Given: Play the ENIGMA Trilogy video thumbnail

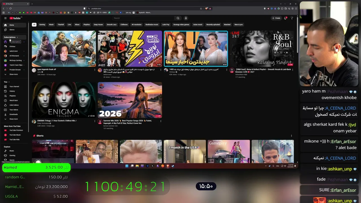Looking at the screenshot, I should coord(64,100).
